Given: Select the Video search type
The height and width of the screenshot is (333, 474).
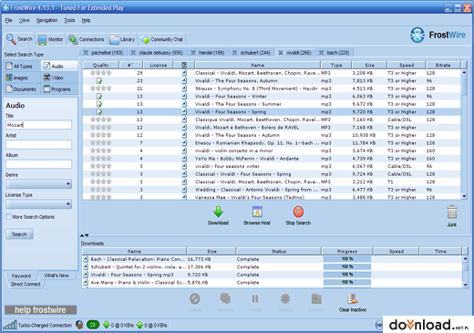Looking at the screenshot, I should [59, 78].
